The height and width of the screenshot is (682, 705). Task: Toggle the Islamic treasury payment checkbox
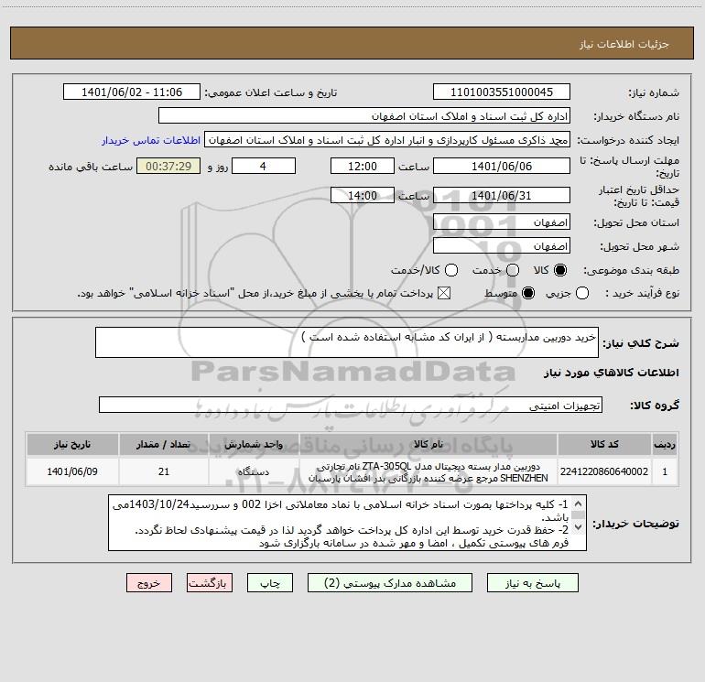(444, 294)
